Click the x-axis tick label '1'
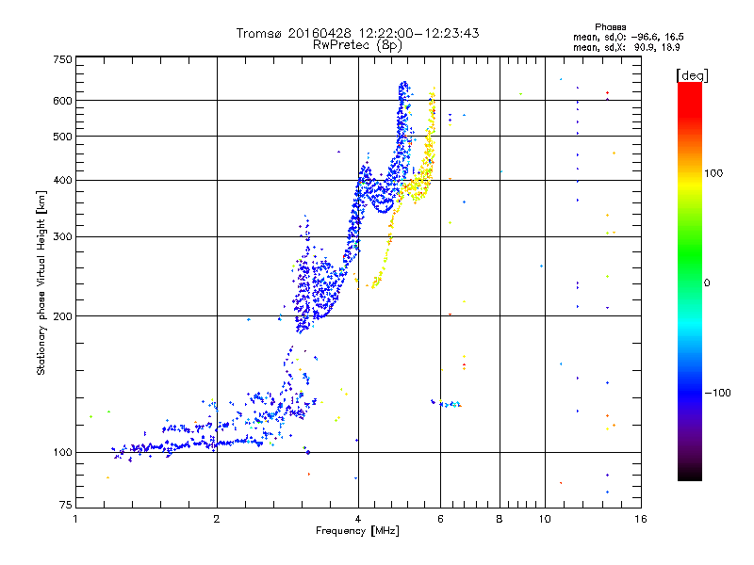This screenshot has width=754, height=565. pos(75,519)
